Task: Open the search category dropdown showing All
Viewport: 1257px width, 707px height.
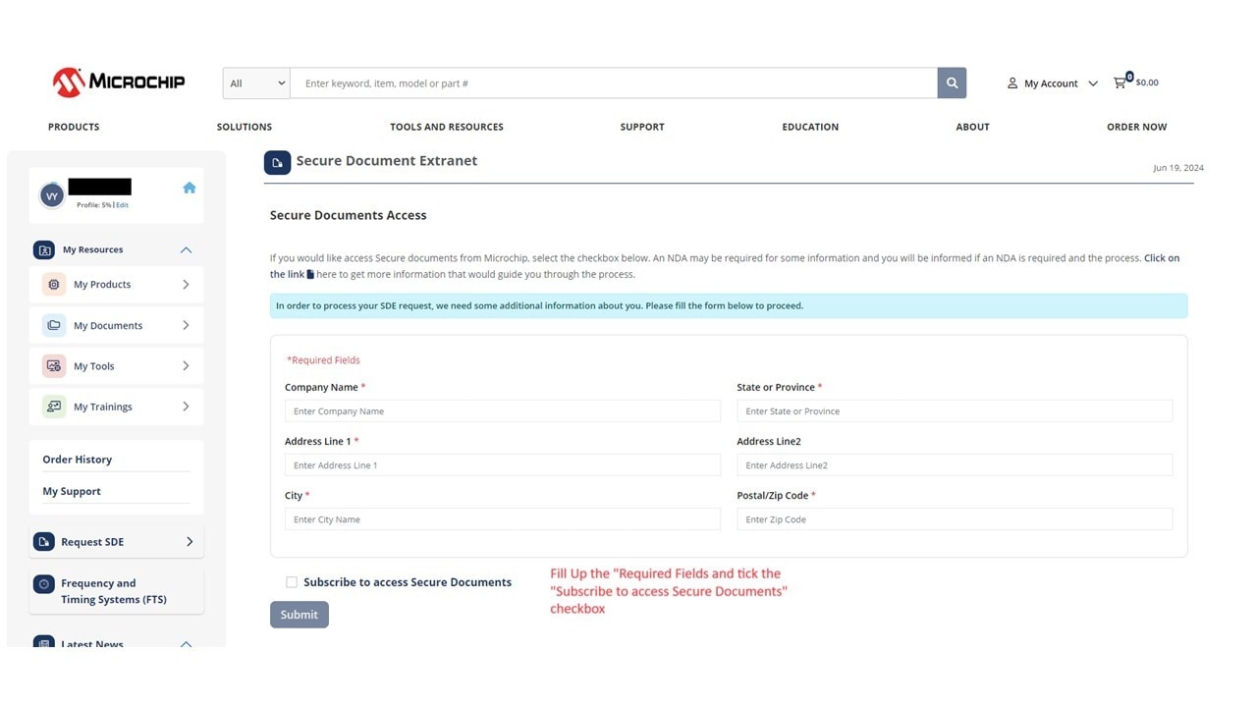Action: tap(255, 82)
